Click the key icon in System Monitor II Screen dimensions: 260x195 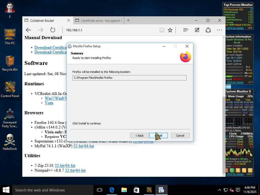point(250,170)
